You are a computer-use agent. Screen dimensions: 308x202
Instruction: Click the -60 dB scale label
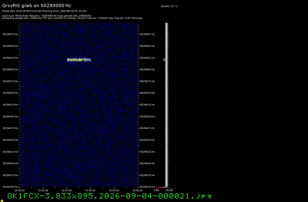click(x=169, y=190)
